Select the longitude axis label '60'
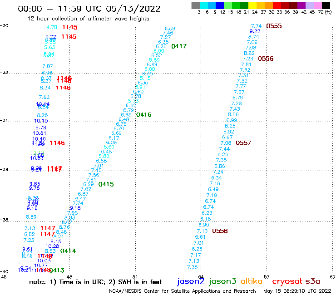This screenshot has width=336, height=295. 332,277
